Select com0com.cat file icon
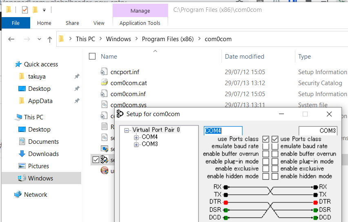The width and height of the screenshot is (348, 222). pos(104,82)
